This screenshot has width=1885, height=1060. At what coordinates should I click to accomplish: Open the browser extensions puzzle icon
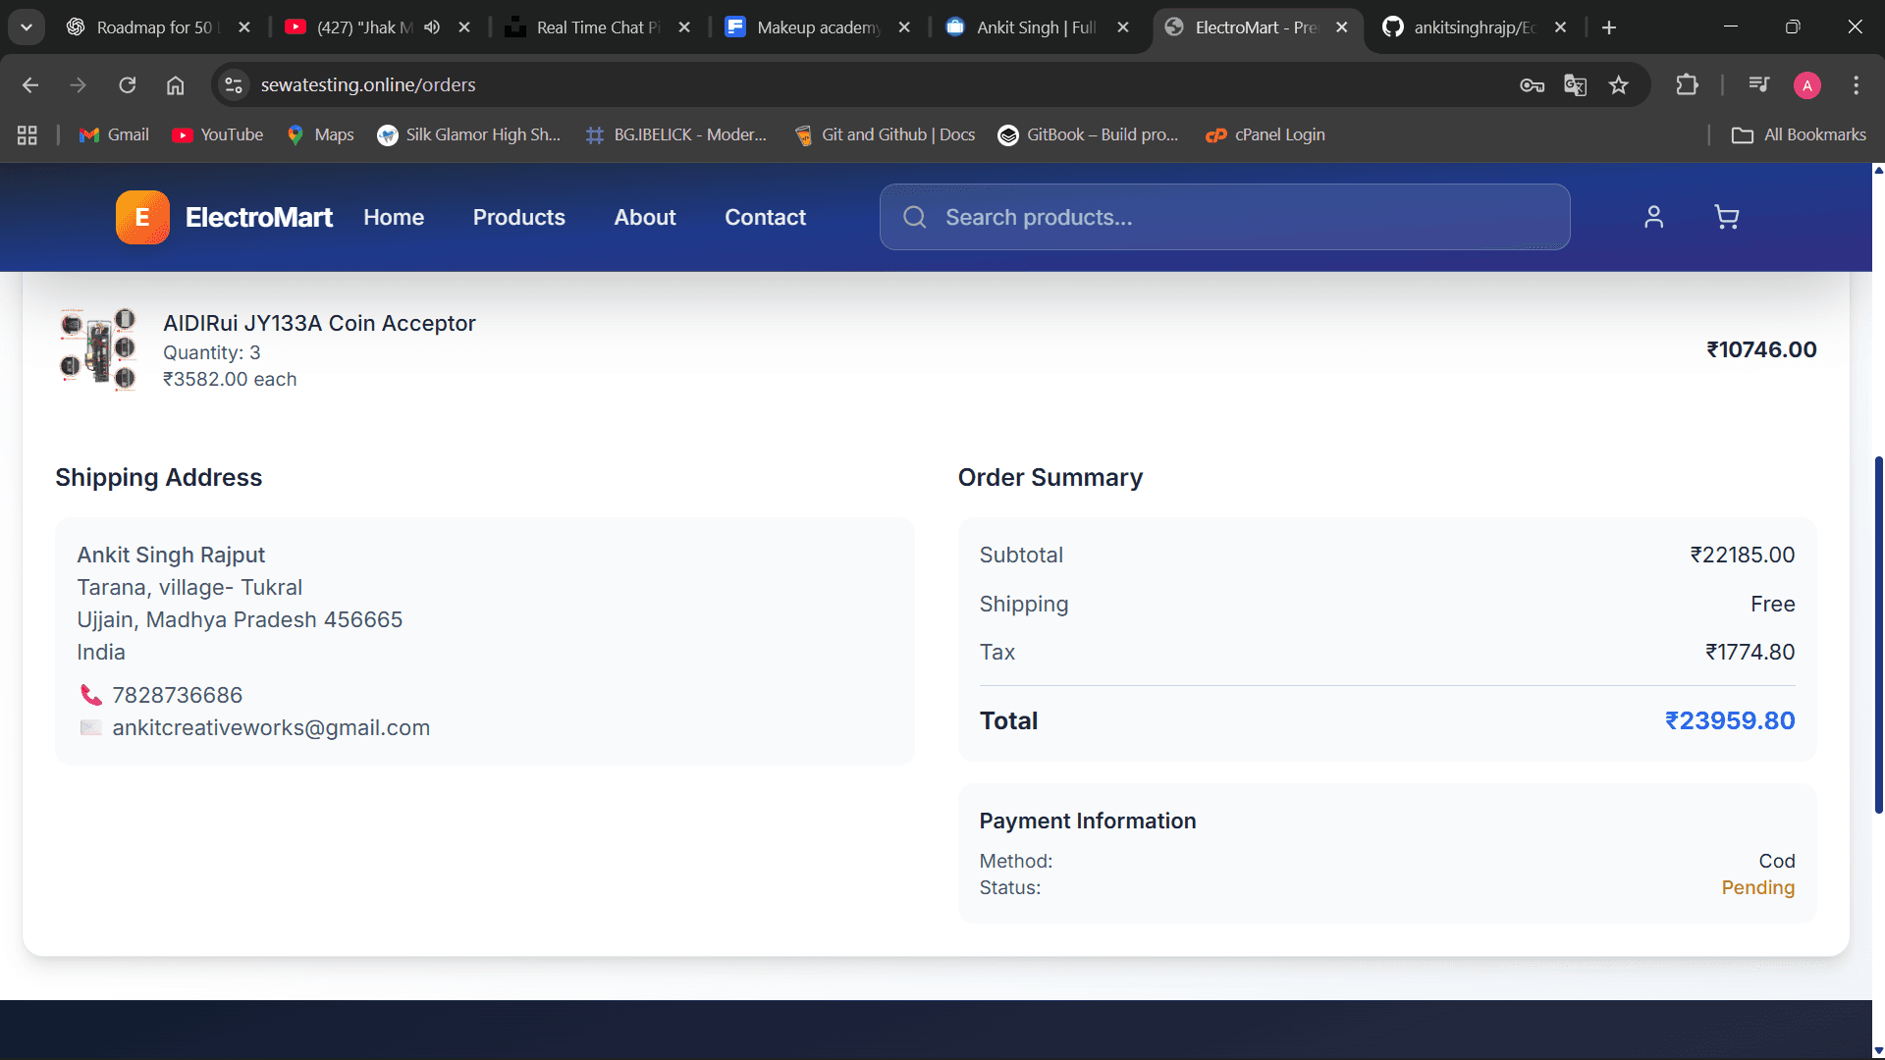coord(1687,85)
